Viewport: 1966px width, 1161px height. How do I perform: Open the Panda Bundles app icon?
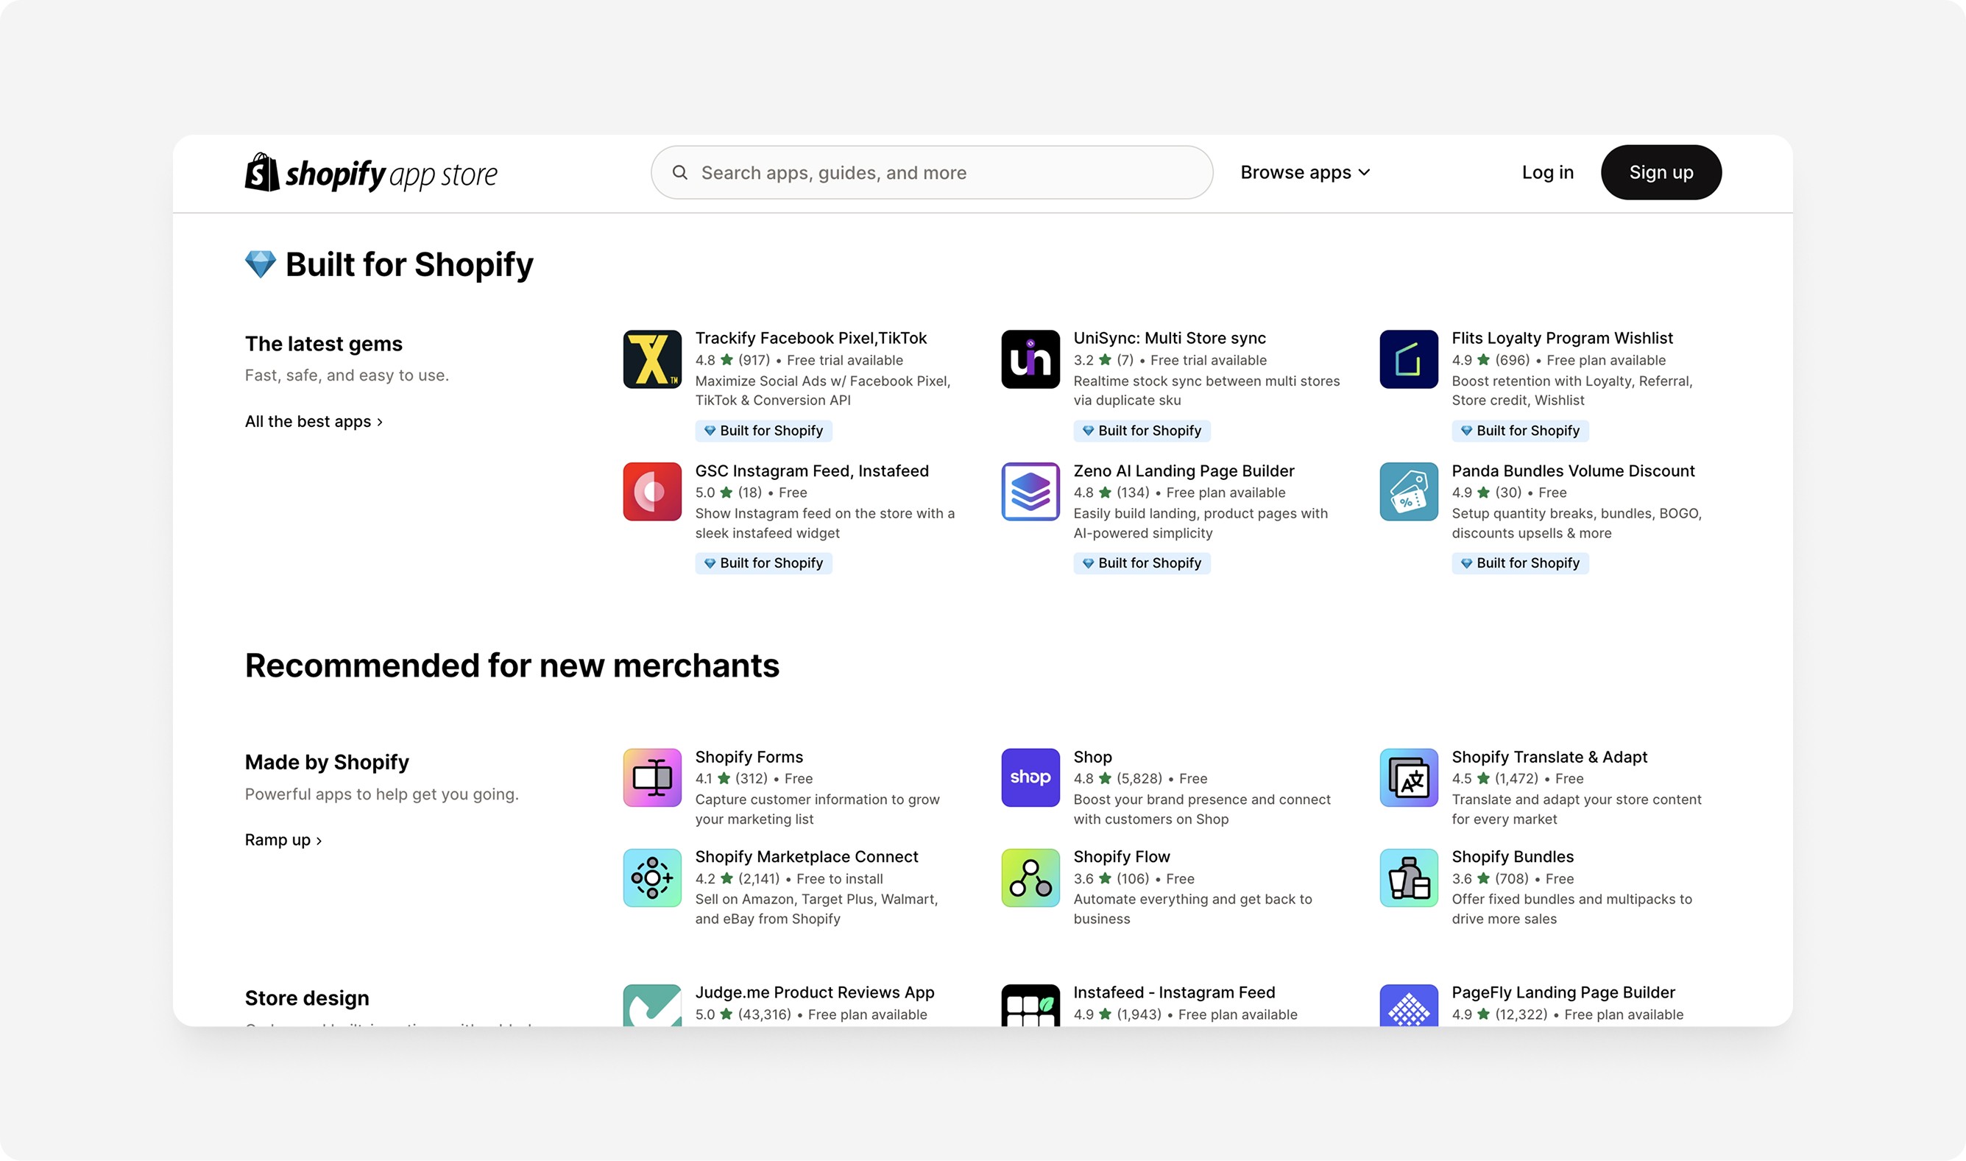point(1408,491)
